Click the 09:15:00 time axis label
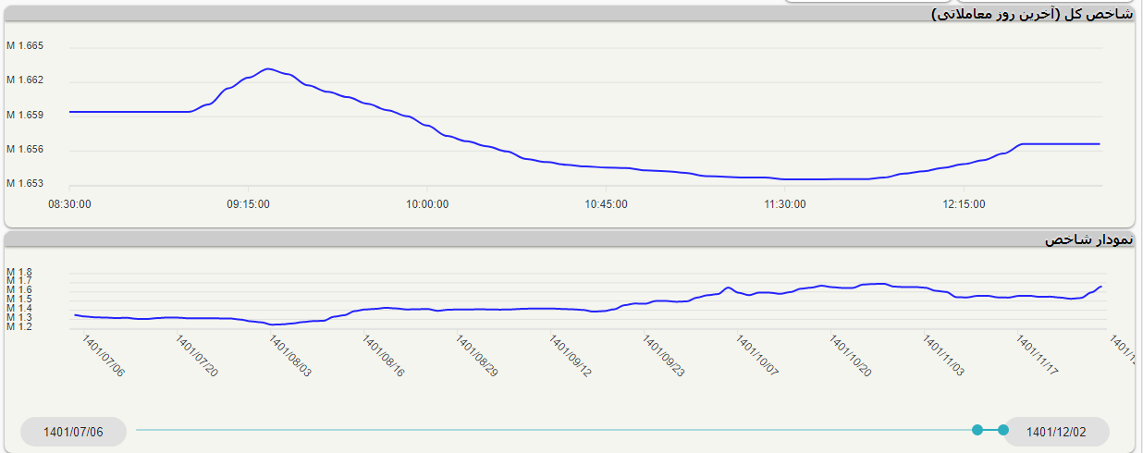The image size is (1143, 453). point(248,204)
